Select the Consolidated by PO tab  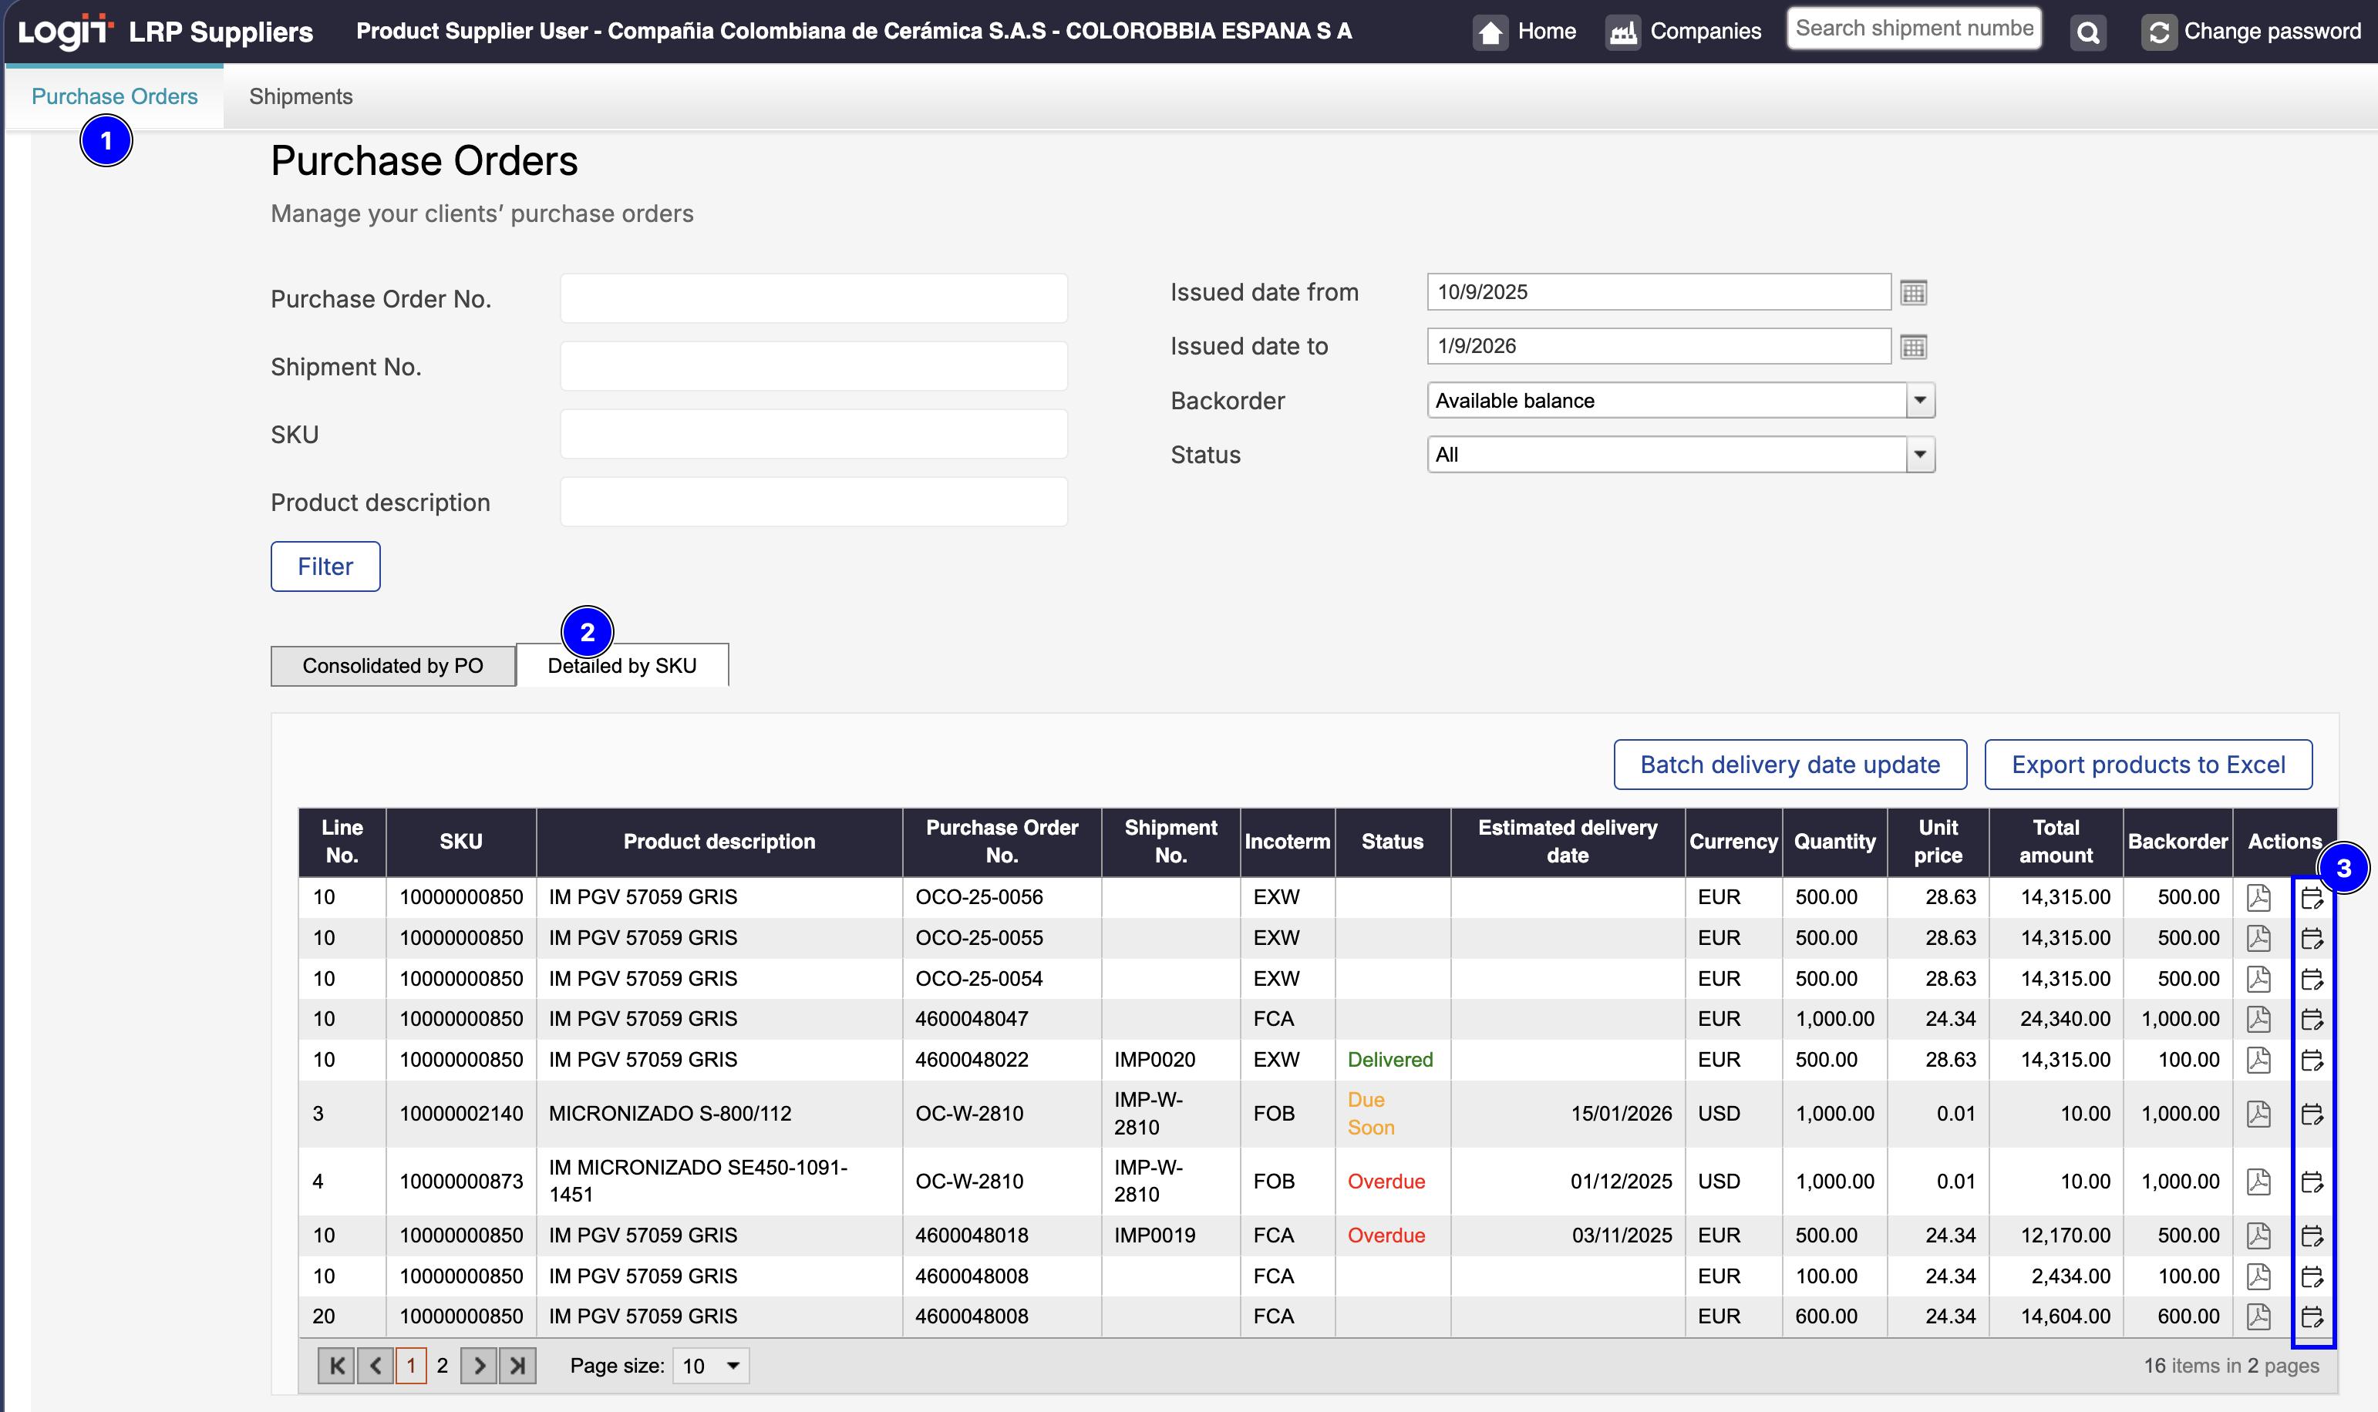[x=392, y=665]
